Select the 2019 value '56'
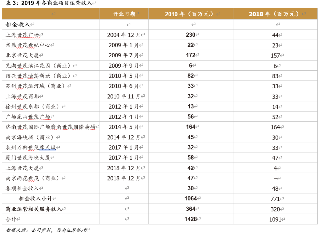Screen dimensions: 320x234 click(x=191, y=117)
